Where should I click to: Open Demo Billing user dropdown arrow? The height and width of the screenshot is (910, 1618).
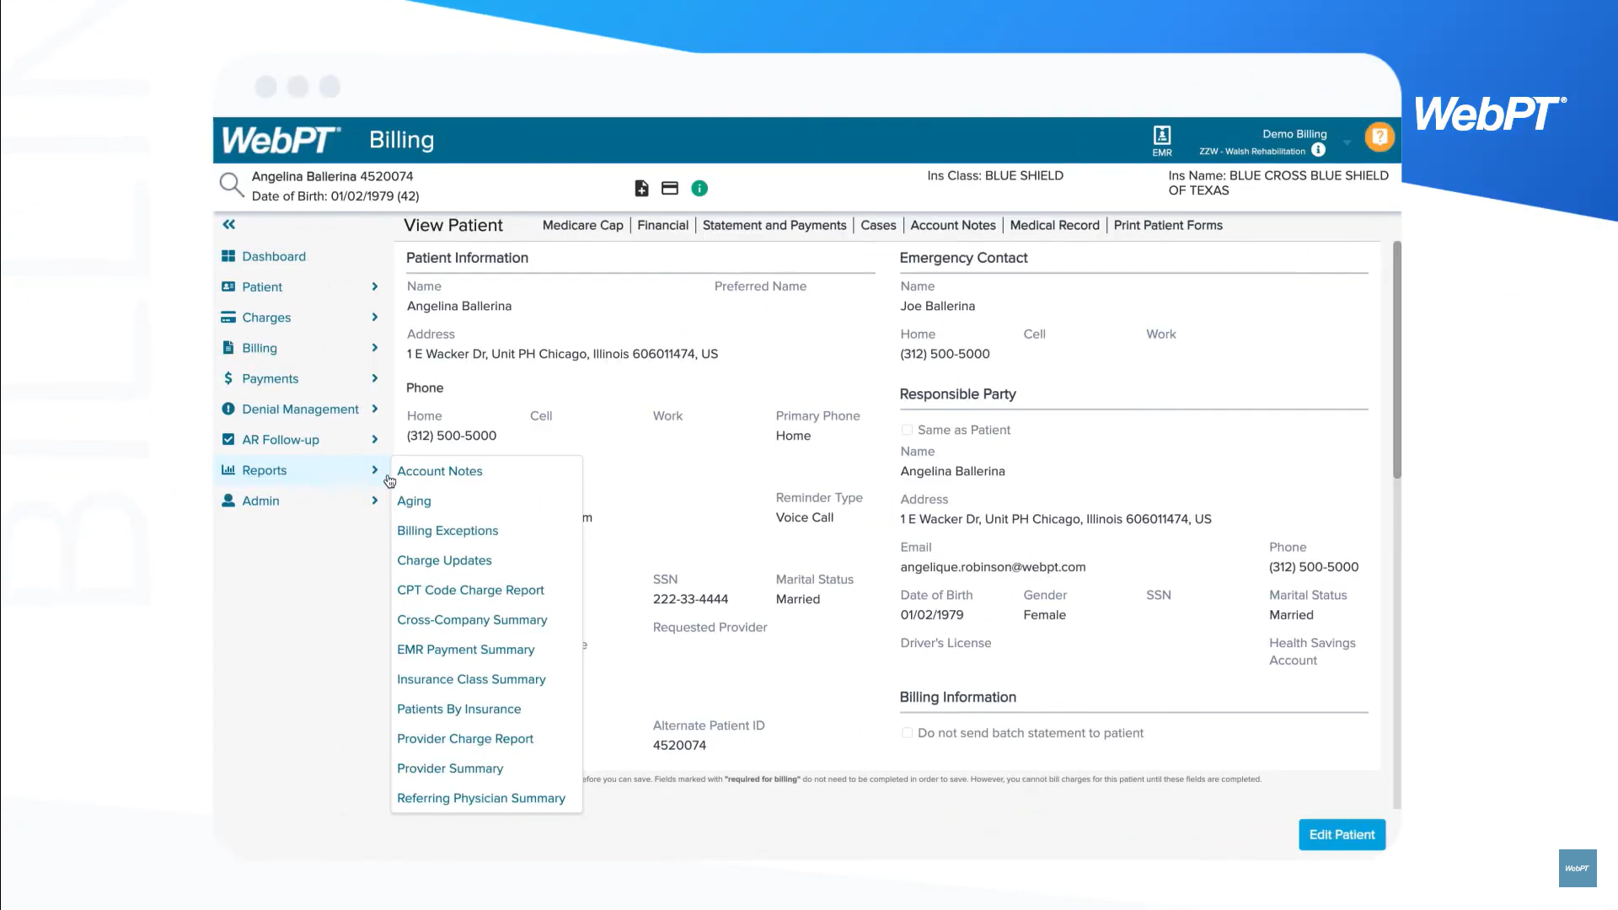click(1347, 142)
